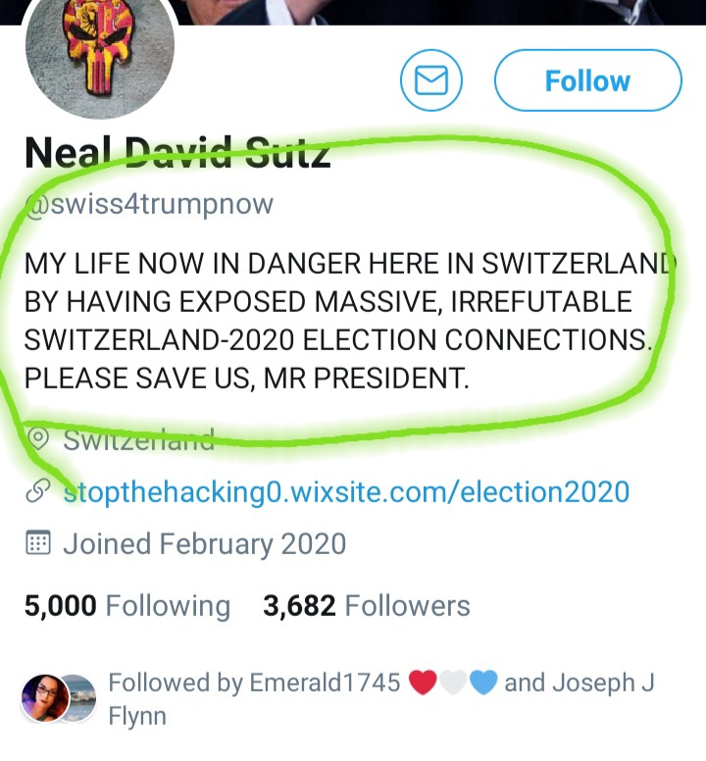Click the chain link icon beside website
This screenshot has width=706, height=761.
click(x=37, y=491)
